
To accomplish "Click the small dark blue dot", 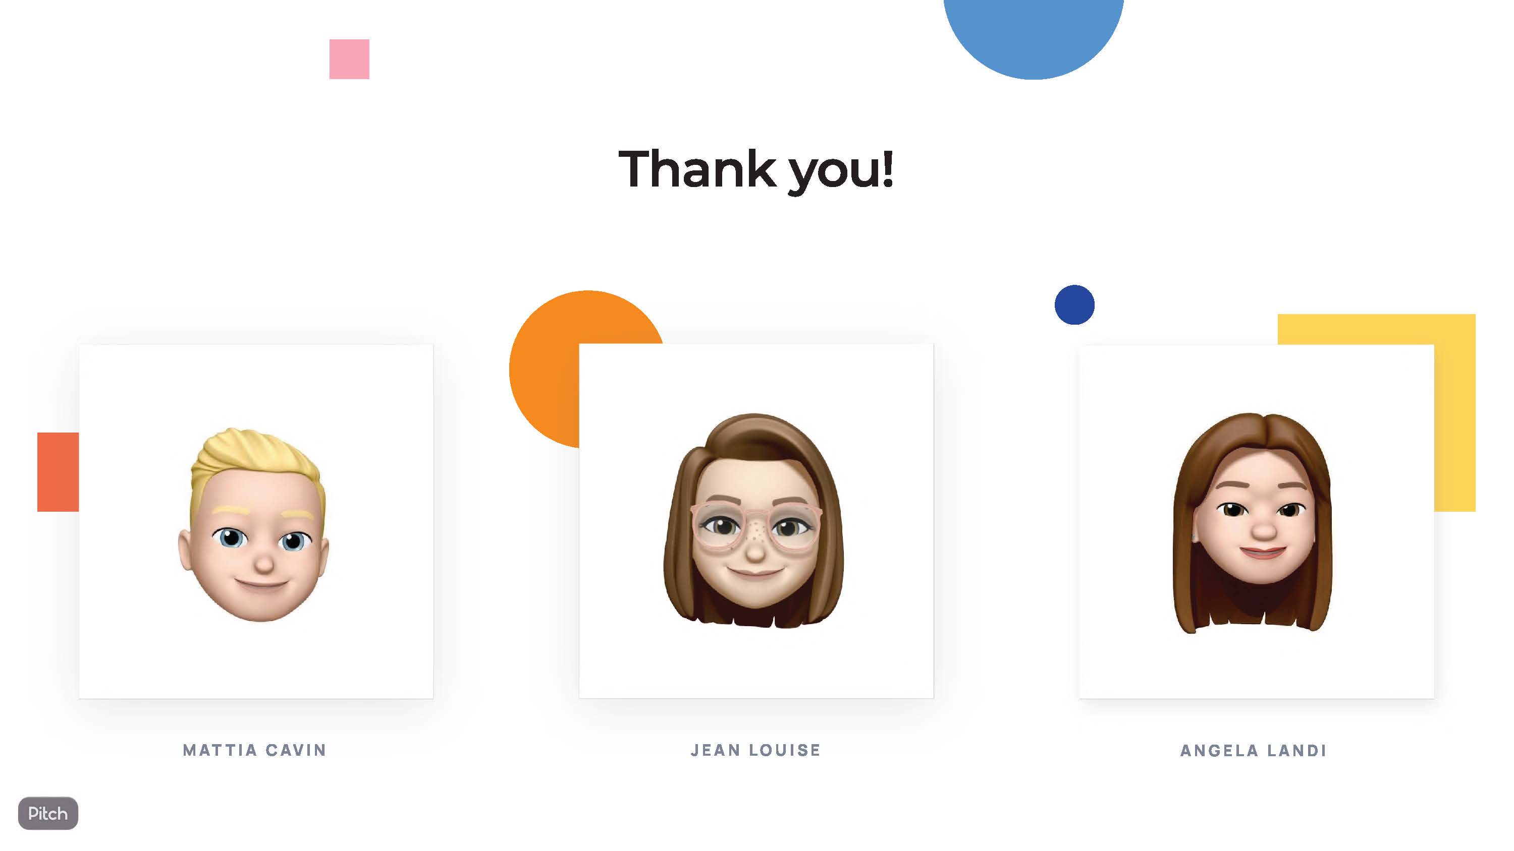I will click(1074, 305).
